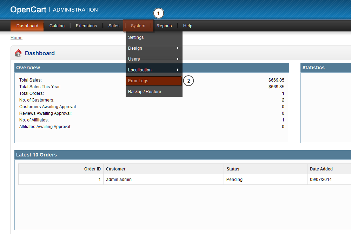Click the No. of Customers: label

(x=37, y=100)
